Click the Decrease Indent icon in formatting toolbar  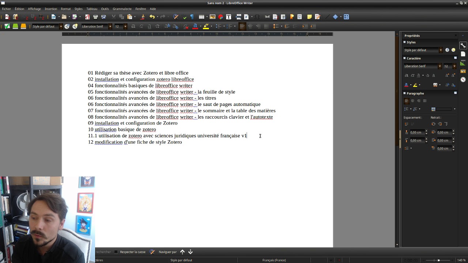click(x=313, y=26)
